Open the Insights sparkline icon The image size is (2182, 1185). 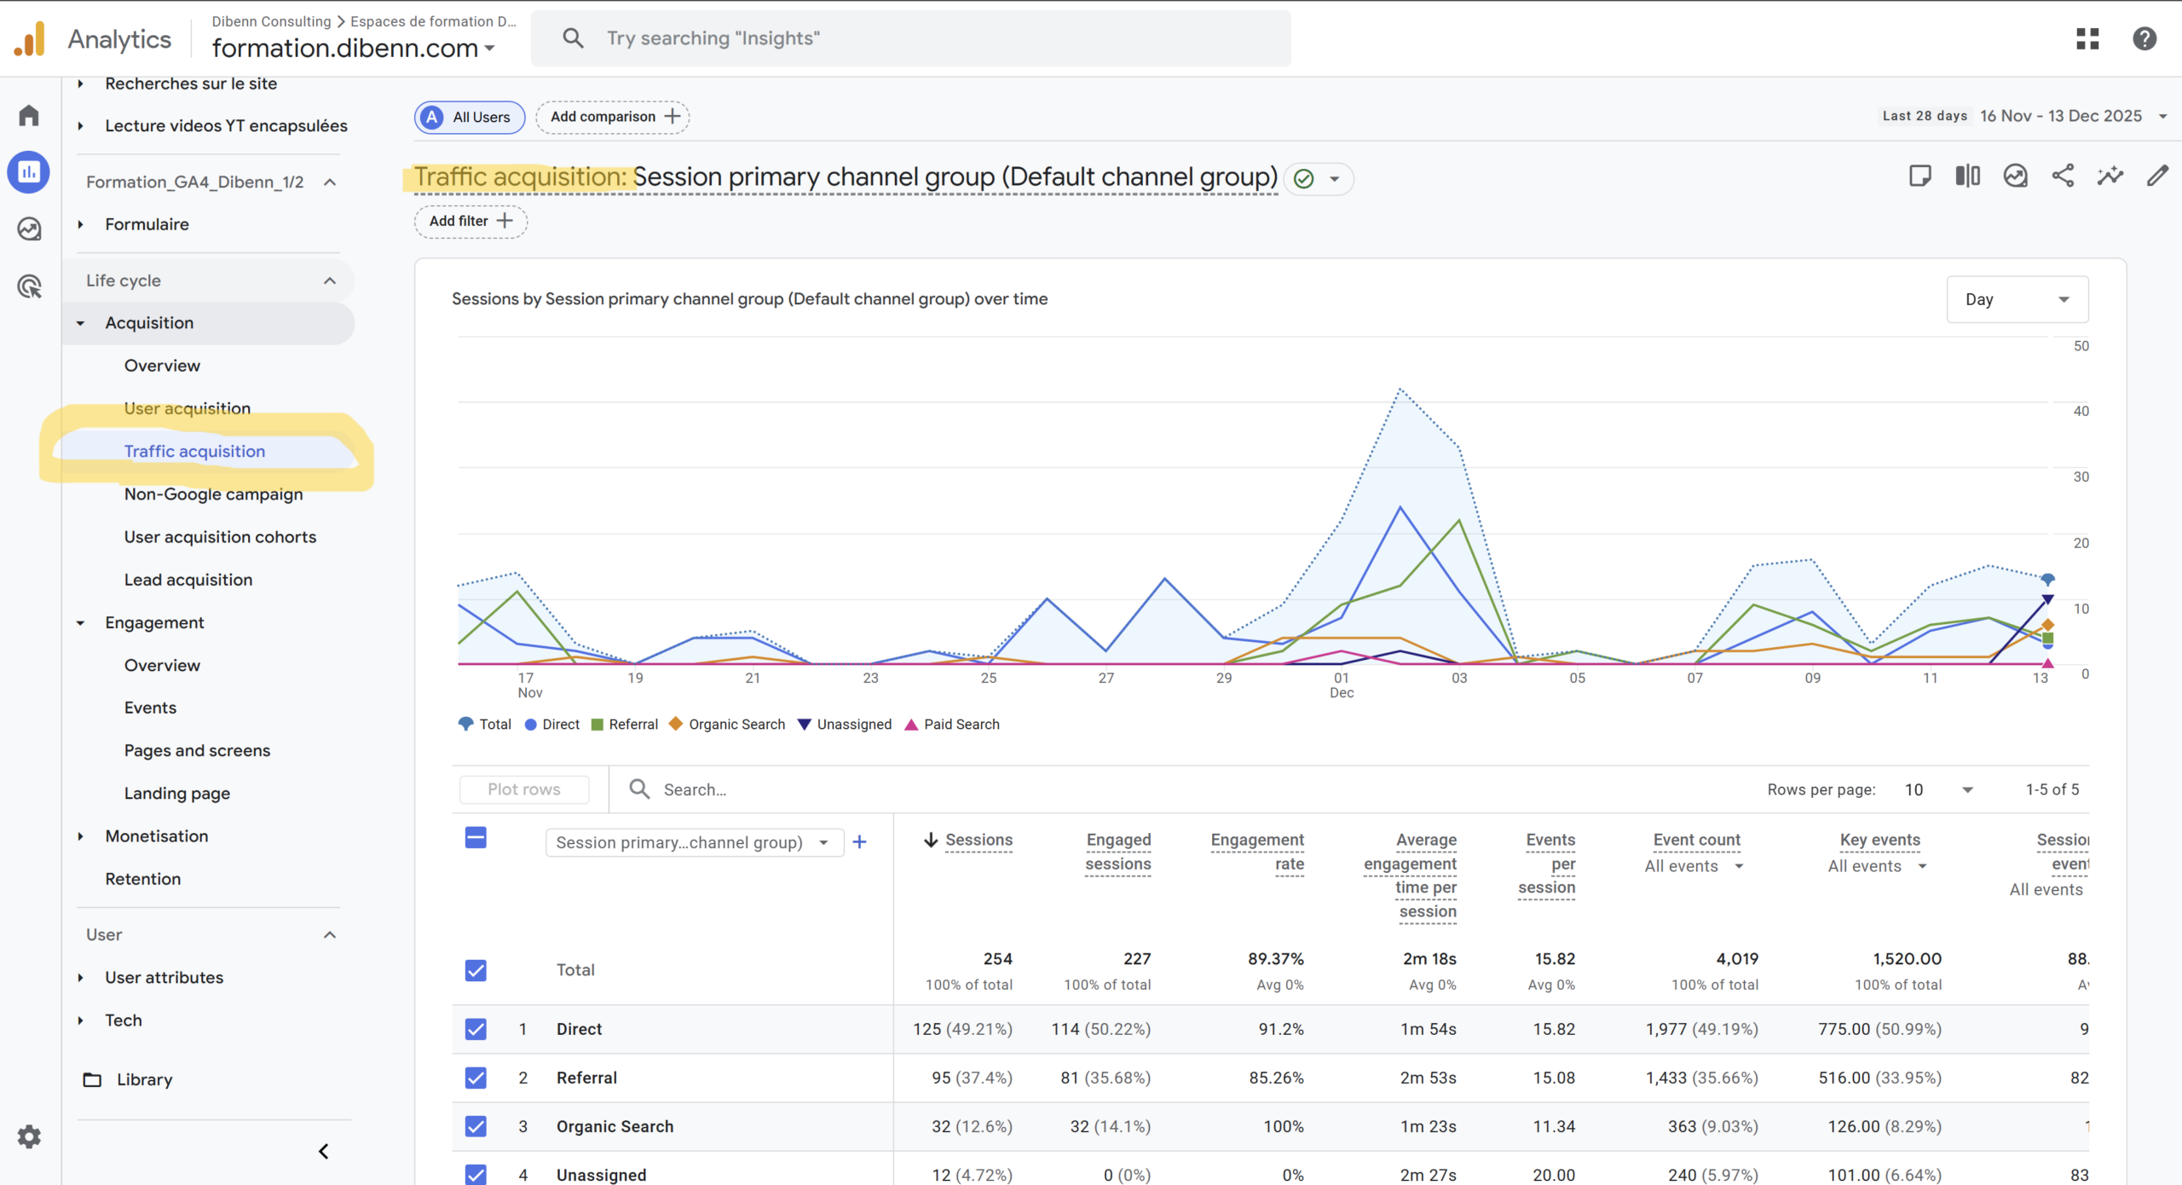[2110, 176]
